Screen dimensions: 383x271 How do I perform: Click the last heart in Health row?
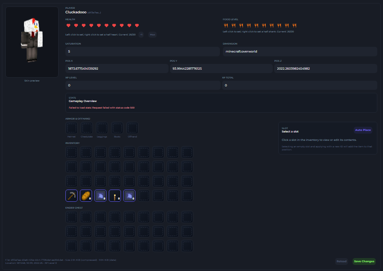137,26
